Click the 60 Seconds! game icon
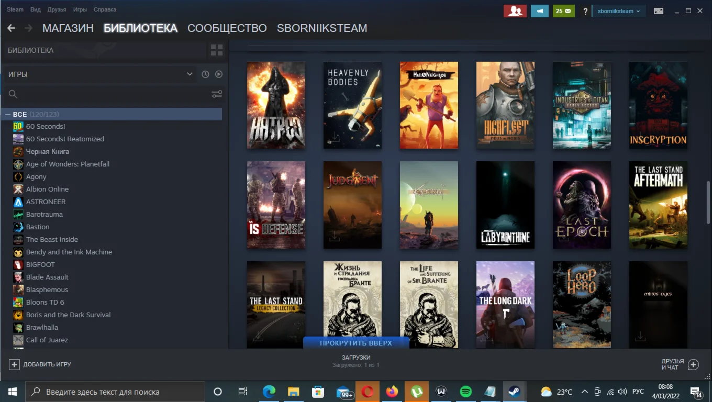This screenshot has width=712, height=402. click(x=18, y=126)
